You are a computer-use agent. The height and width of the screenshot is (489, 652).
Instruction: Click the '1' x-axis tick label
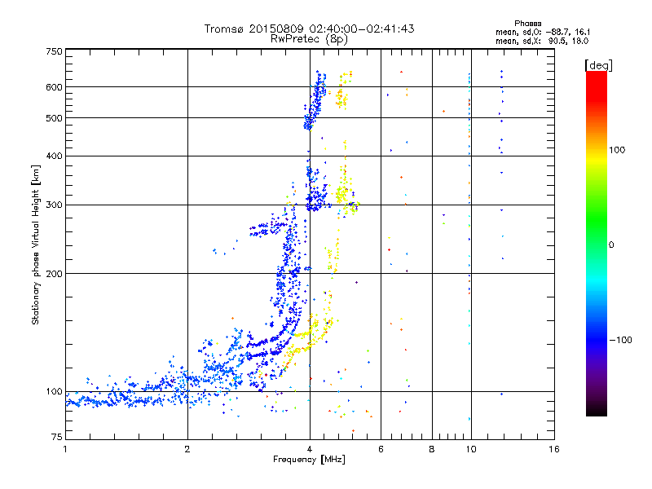click(65, 449)
